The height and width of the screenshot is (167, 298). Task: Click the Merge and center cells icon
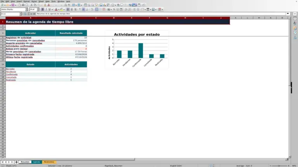tap(97, 9)
